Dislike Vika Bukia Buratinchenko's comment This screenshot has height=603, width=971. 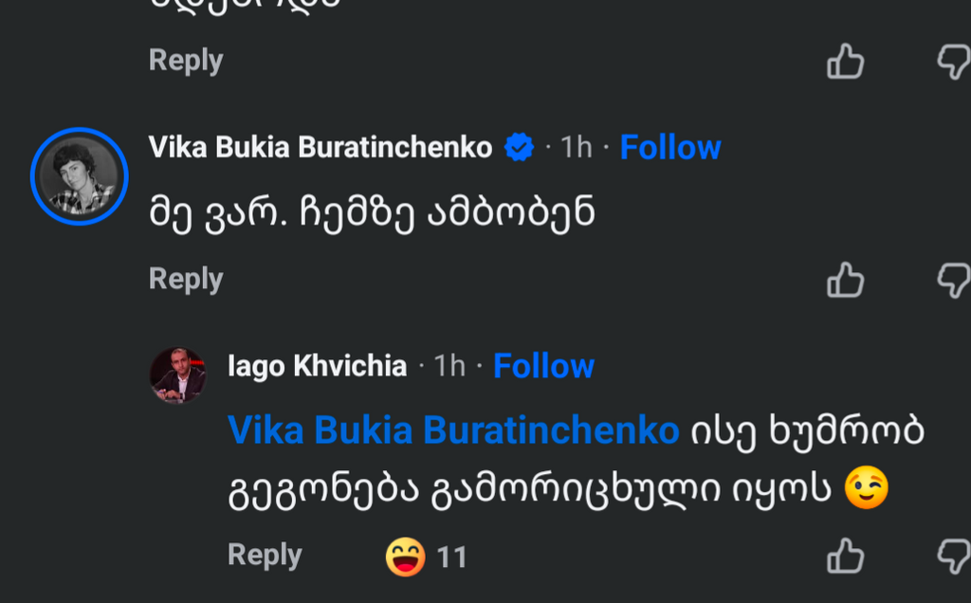(954, 281)
